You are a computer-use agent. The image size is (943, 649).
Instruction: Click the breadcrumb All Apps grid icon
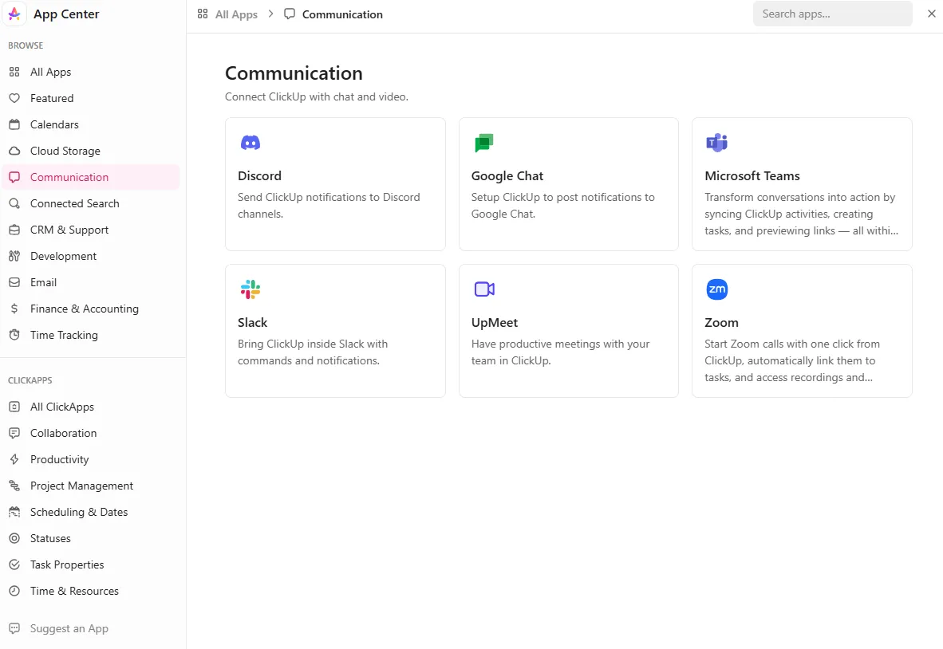click(x=203, y=14)
